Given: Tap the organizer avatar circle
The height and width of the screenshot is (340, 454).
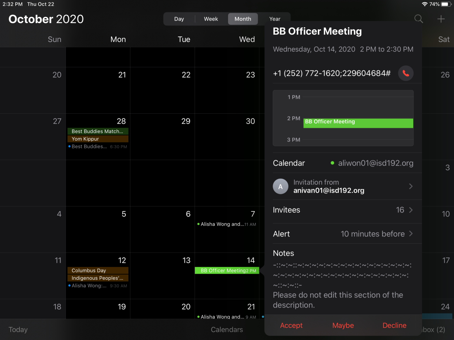Looking at the screenshot, I should (x=281, y=187).
